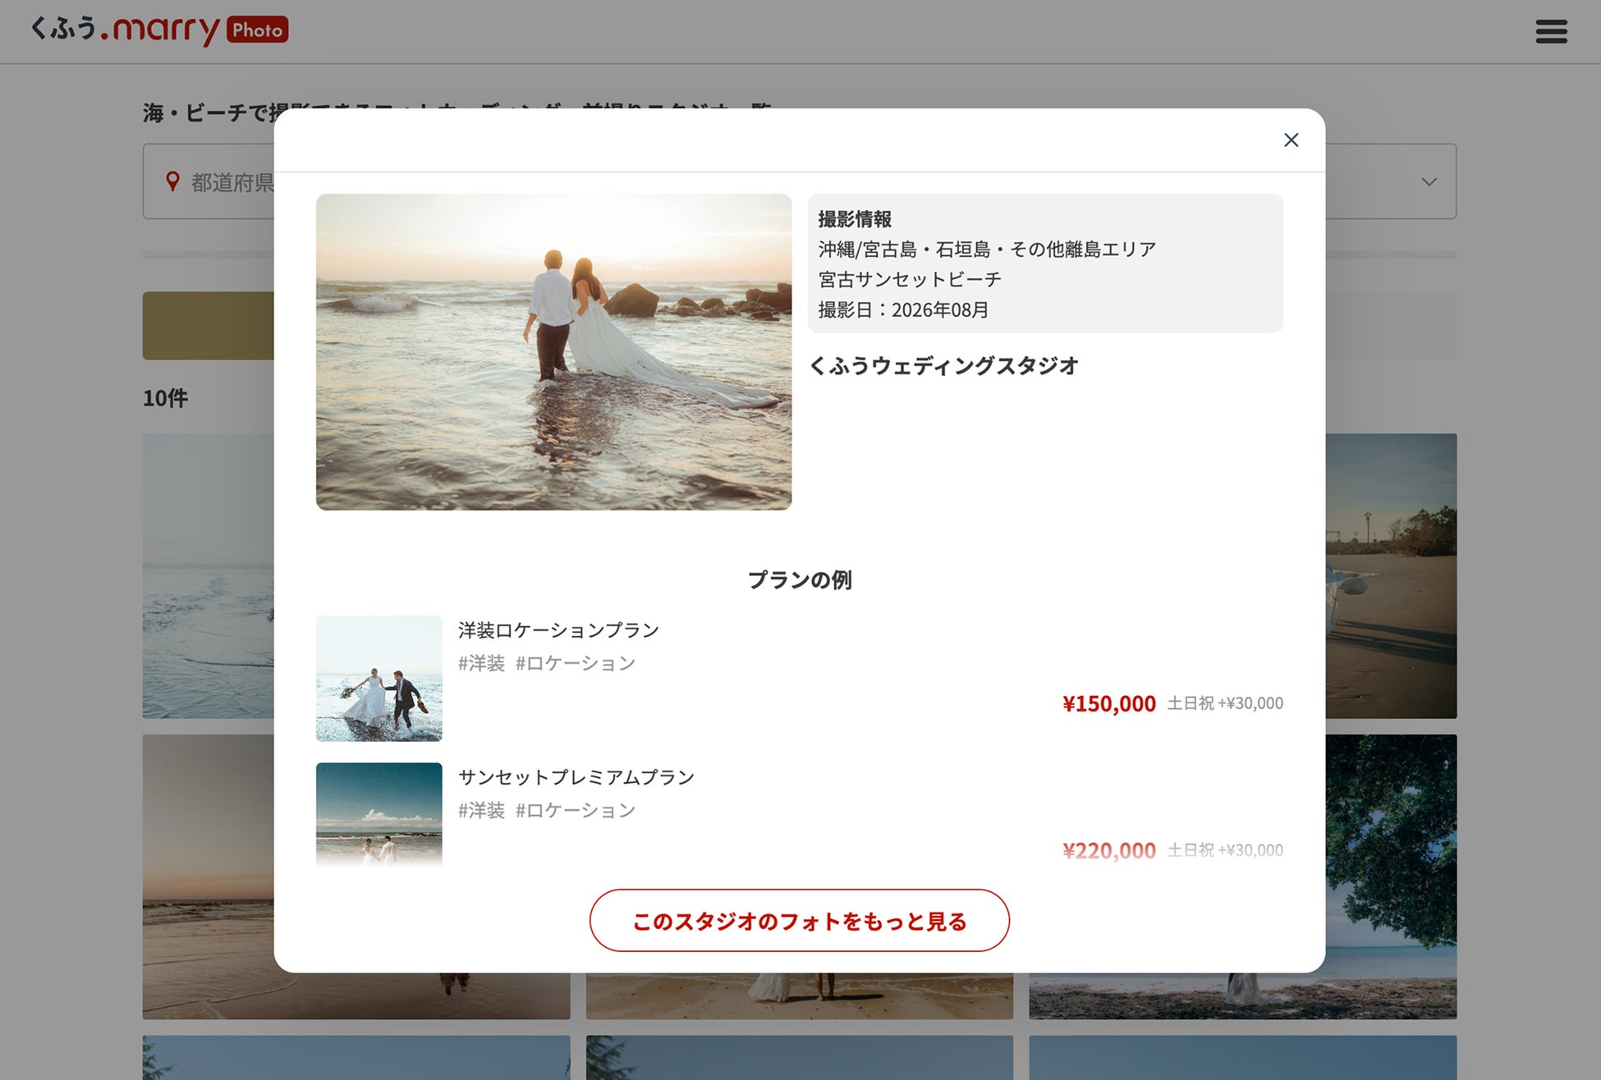Click the red location pin icon
This screenshot has width=1601, height=1080.
(172, 181)
